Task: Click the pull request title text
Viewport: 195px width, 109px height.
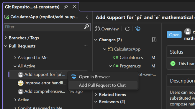Action: 145,17
